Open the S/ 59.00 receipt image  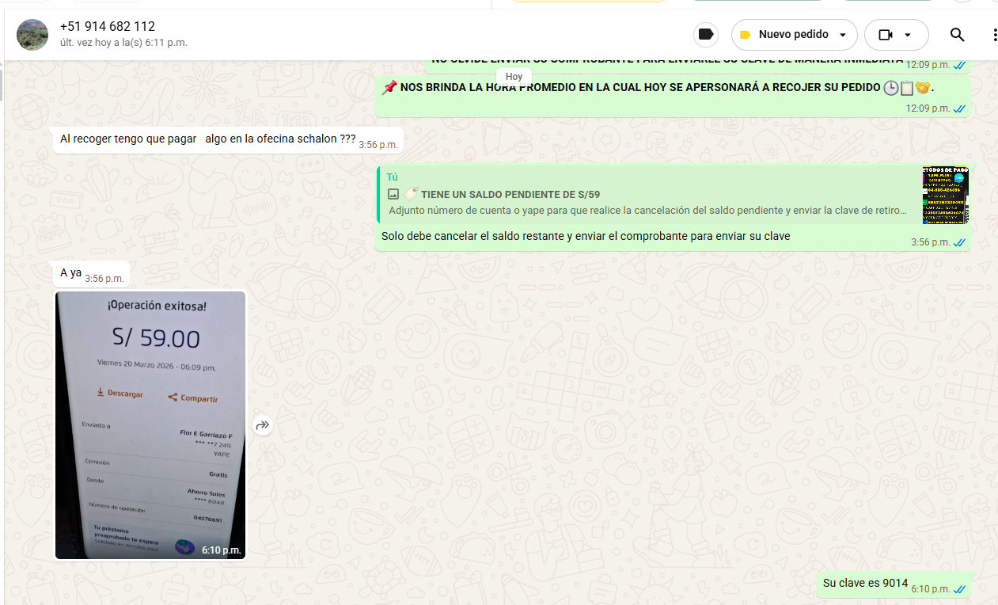[x=150, y=425]
